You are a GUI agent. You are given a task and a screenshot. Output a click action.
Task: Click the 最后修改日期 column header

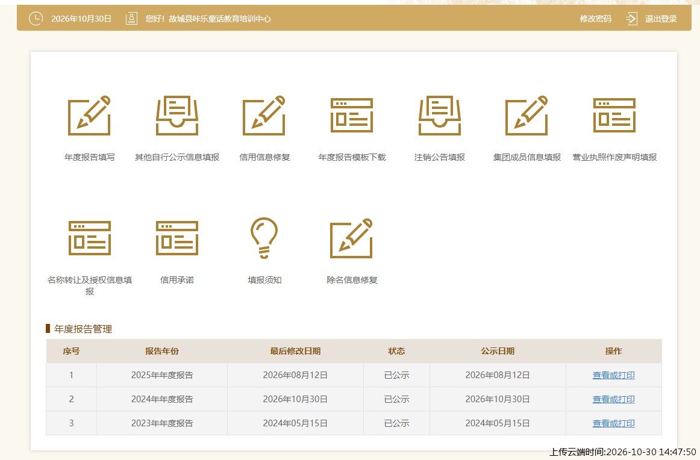(x=295, y=351)
